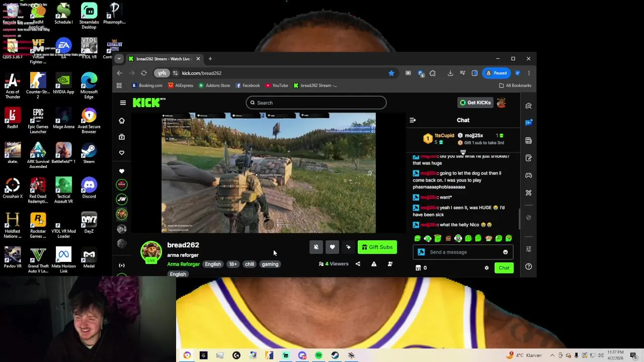The width and height of the screenshot is (644, 362).
Task: Click the user-add icon near viewers
Action: point(390,264)
